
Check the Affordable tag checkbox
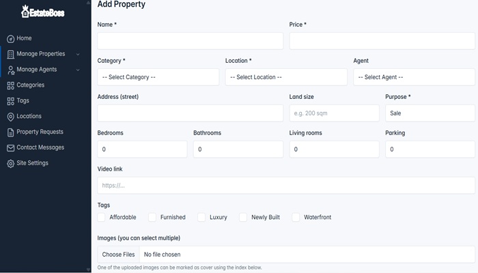(101, 217)
